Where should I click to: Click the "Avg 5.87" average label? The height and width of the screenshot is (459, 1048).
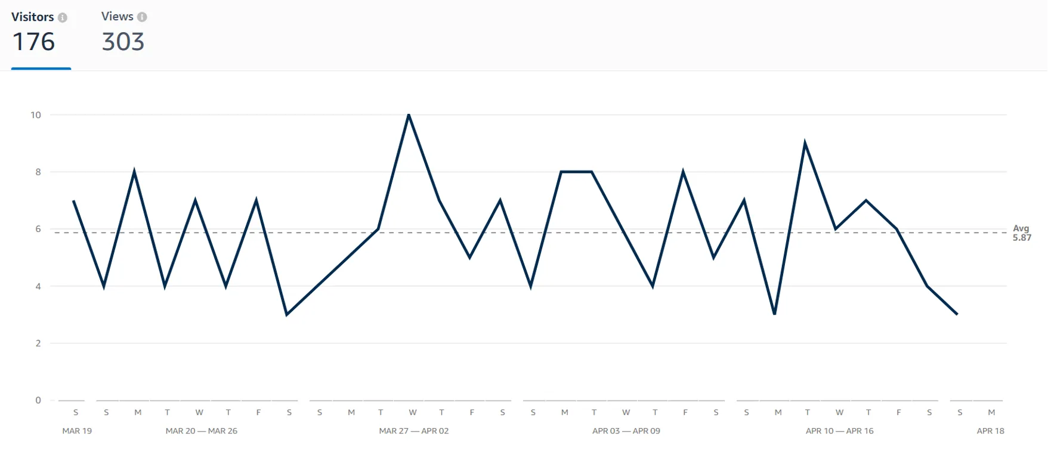pyautogui.click(x=1021, y=233)
